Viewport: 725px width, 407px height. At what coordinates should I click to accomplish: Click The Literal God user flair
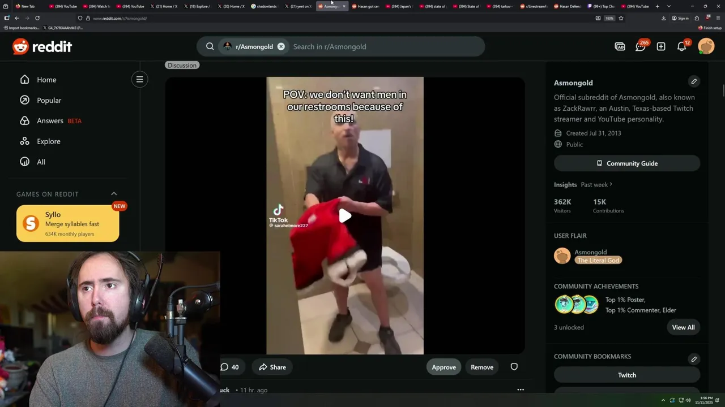click(x=599, y=260)
